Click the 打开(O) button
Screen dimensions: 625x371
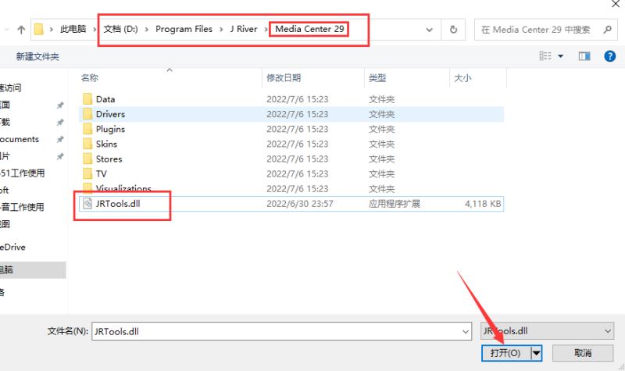click(505, 353)
